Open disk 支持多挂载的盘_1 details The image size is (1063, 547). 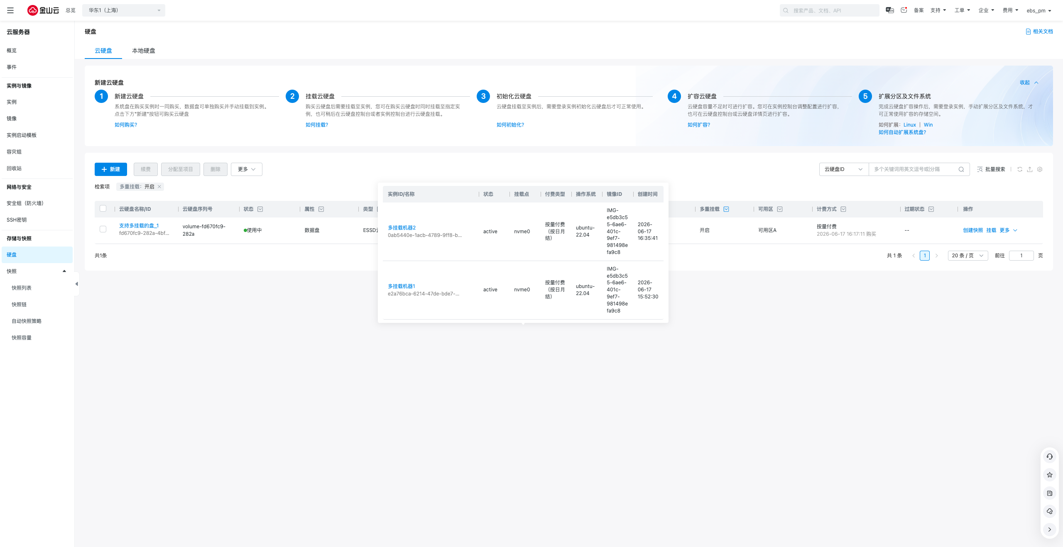point(139,226)
